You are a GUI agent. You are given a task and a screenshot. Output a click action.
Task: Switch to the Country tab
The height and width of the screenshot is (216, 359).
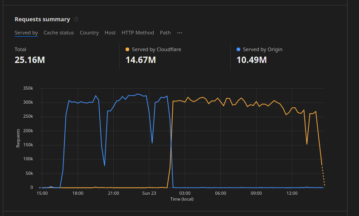click(89, 33)
